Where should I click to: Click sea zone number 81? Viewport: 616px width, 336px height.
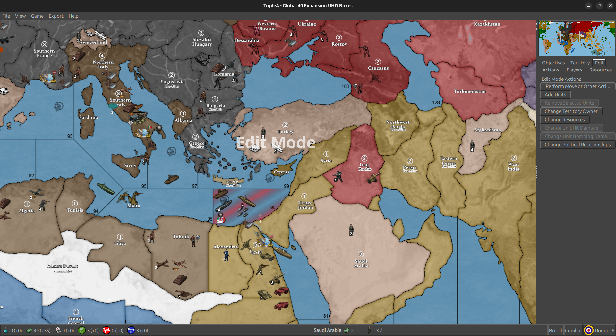[326, 316]
